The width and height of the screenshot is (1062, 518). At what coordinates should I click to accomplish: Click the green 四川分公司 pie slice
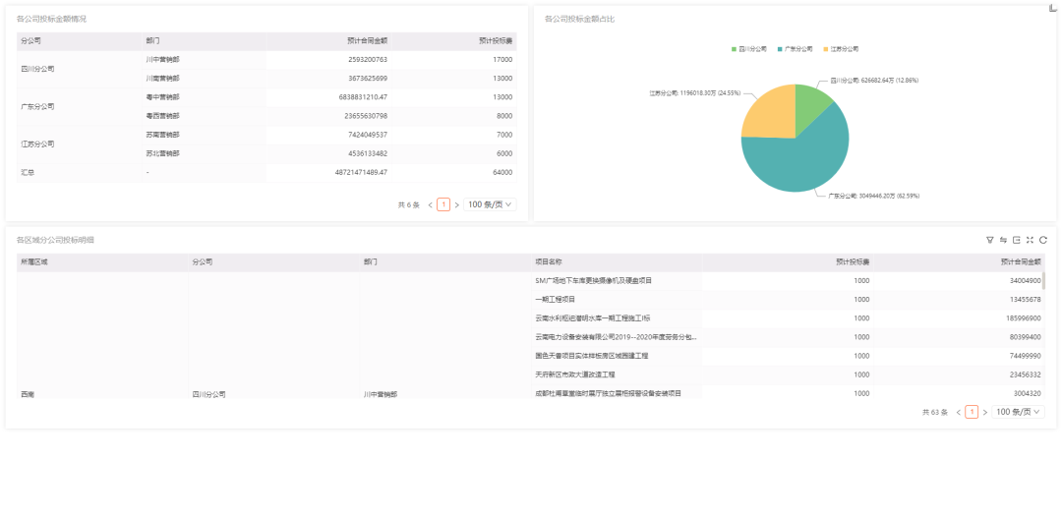pos(810,105)
